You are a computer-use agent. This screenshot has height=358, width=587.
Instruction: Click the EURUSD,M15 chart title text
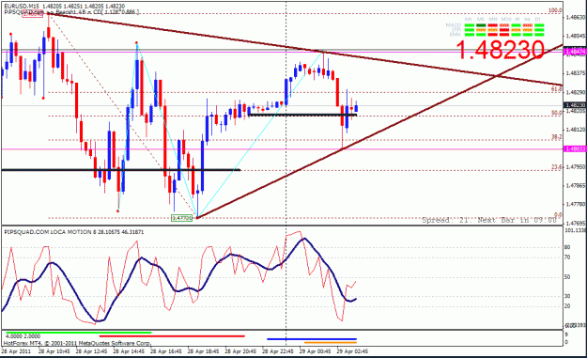click(x=65, y=7)
